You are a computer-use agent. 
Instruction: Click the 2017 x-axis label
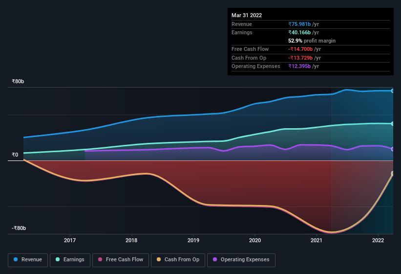[x=70, y=240]
